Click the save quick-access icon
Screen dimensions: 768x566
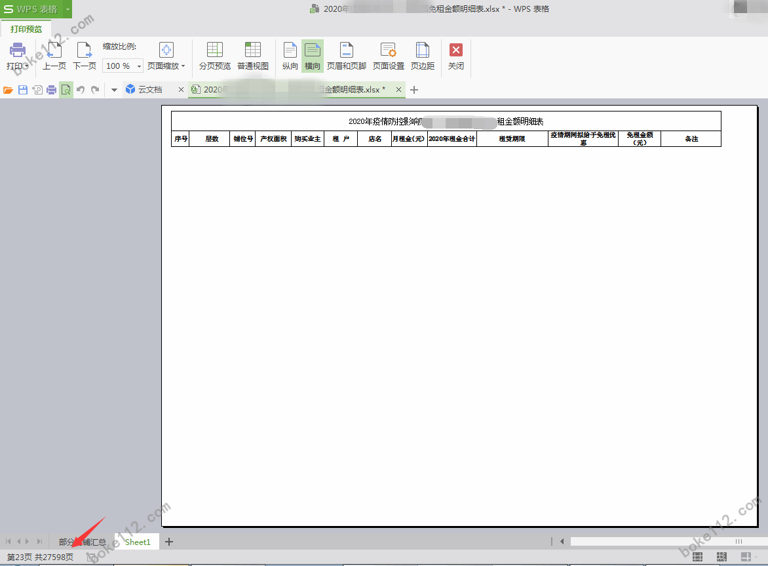tap(22, 90)
